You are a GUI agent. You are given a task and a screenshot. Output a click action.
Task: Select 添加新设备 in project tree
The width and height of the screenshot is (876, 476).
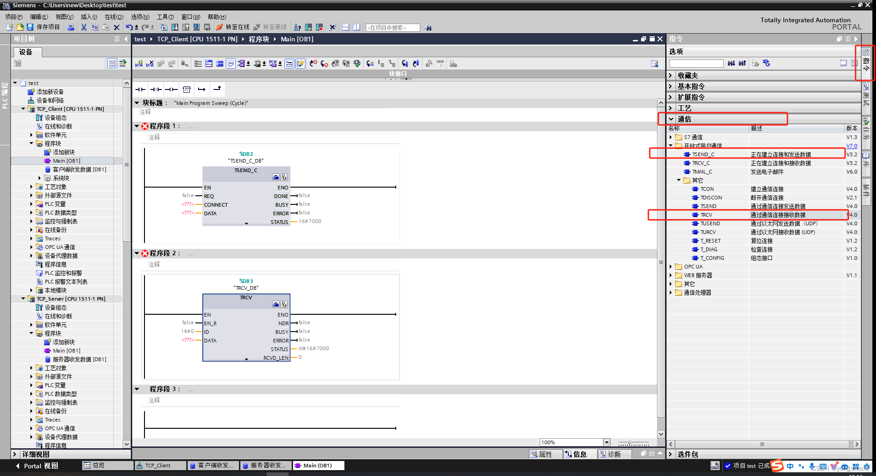click(50, 92)
